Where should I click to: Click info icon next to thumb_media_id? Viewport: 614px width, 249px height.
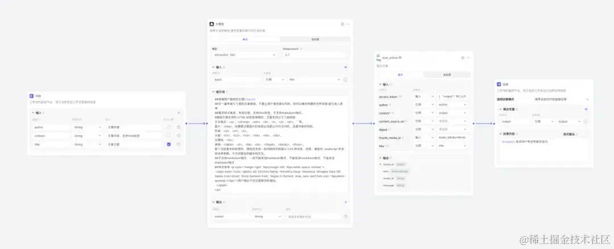(x=402, y=138)
